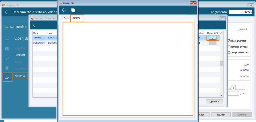Click the printer icon in sidebar
Screen dimensions: 256x122
coord(7,68)
